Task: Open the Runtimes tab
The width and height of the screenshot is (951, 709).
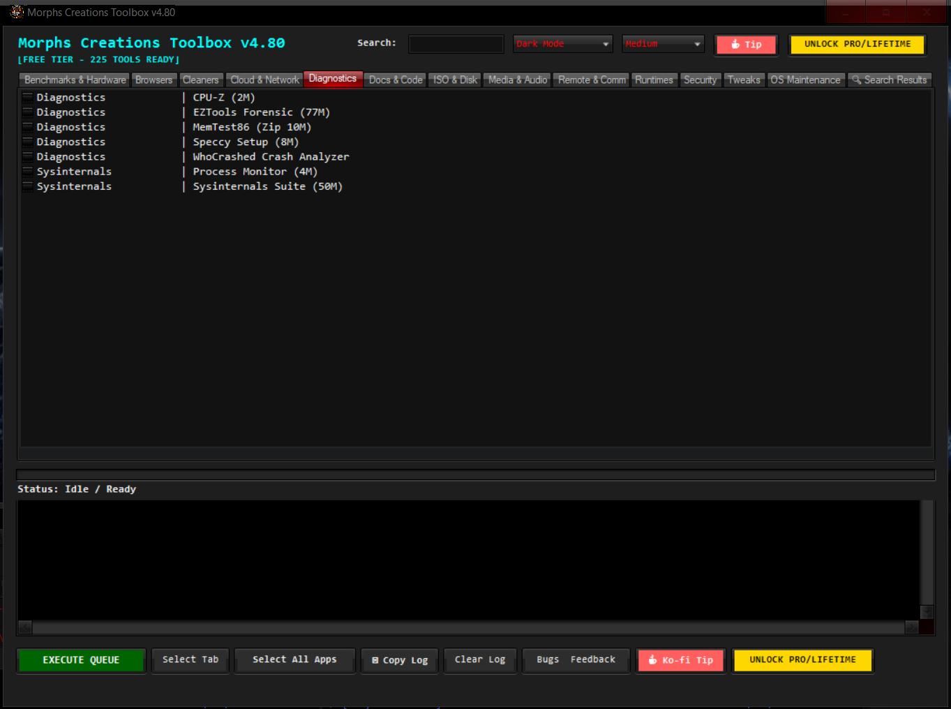Action: tap(654, 80)
